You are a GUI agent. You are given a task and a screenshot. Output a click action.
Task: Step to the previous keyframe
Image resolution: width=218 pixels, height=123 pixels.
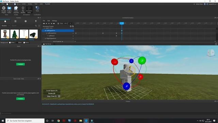46,24
